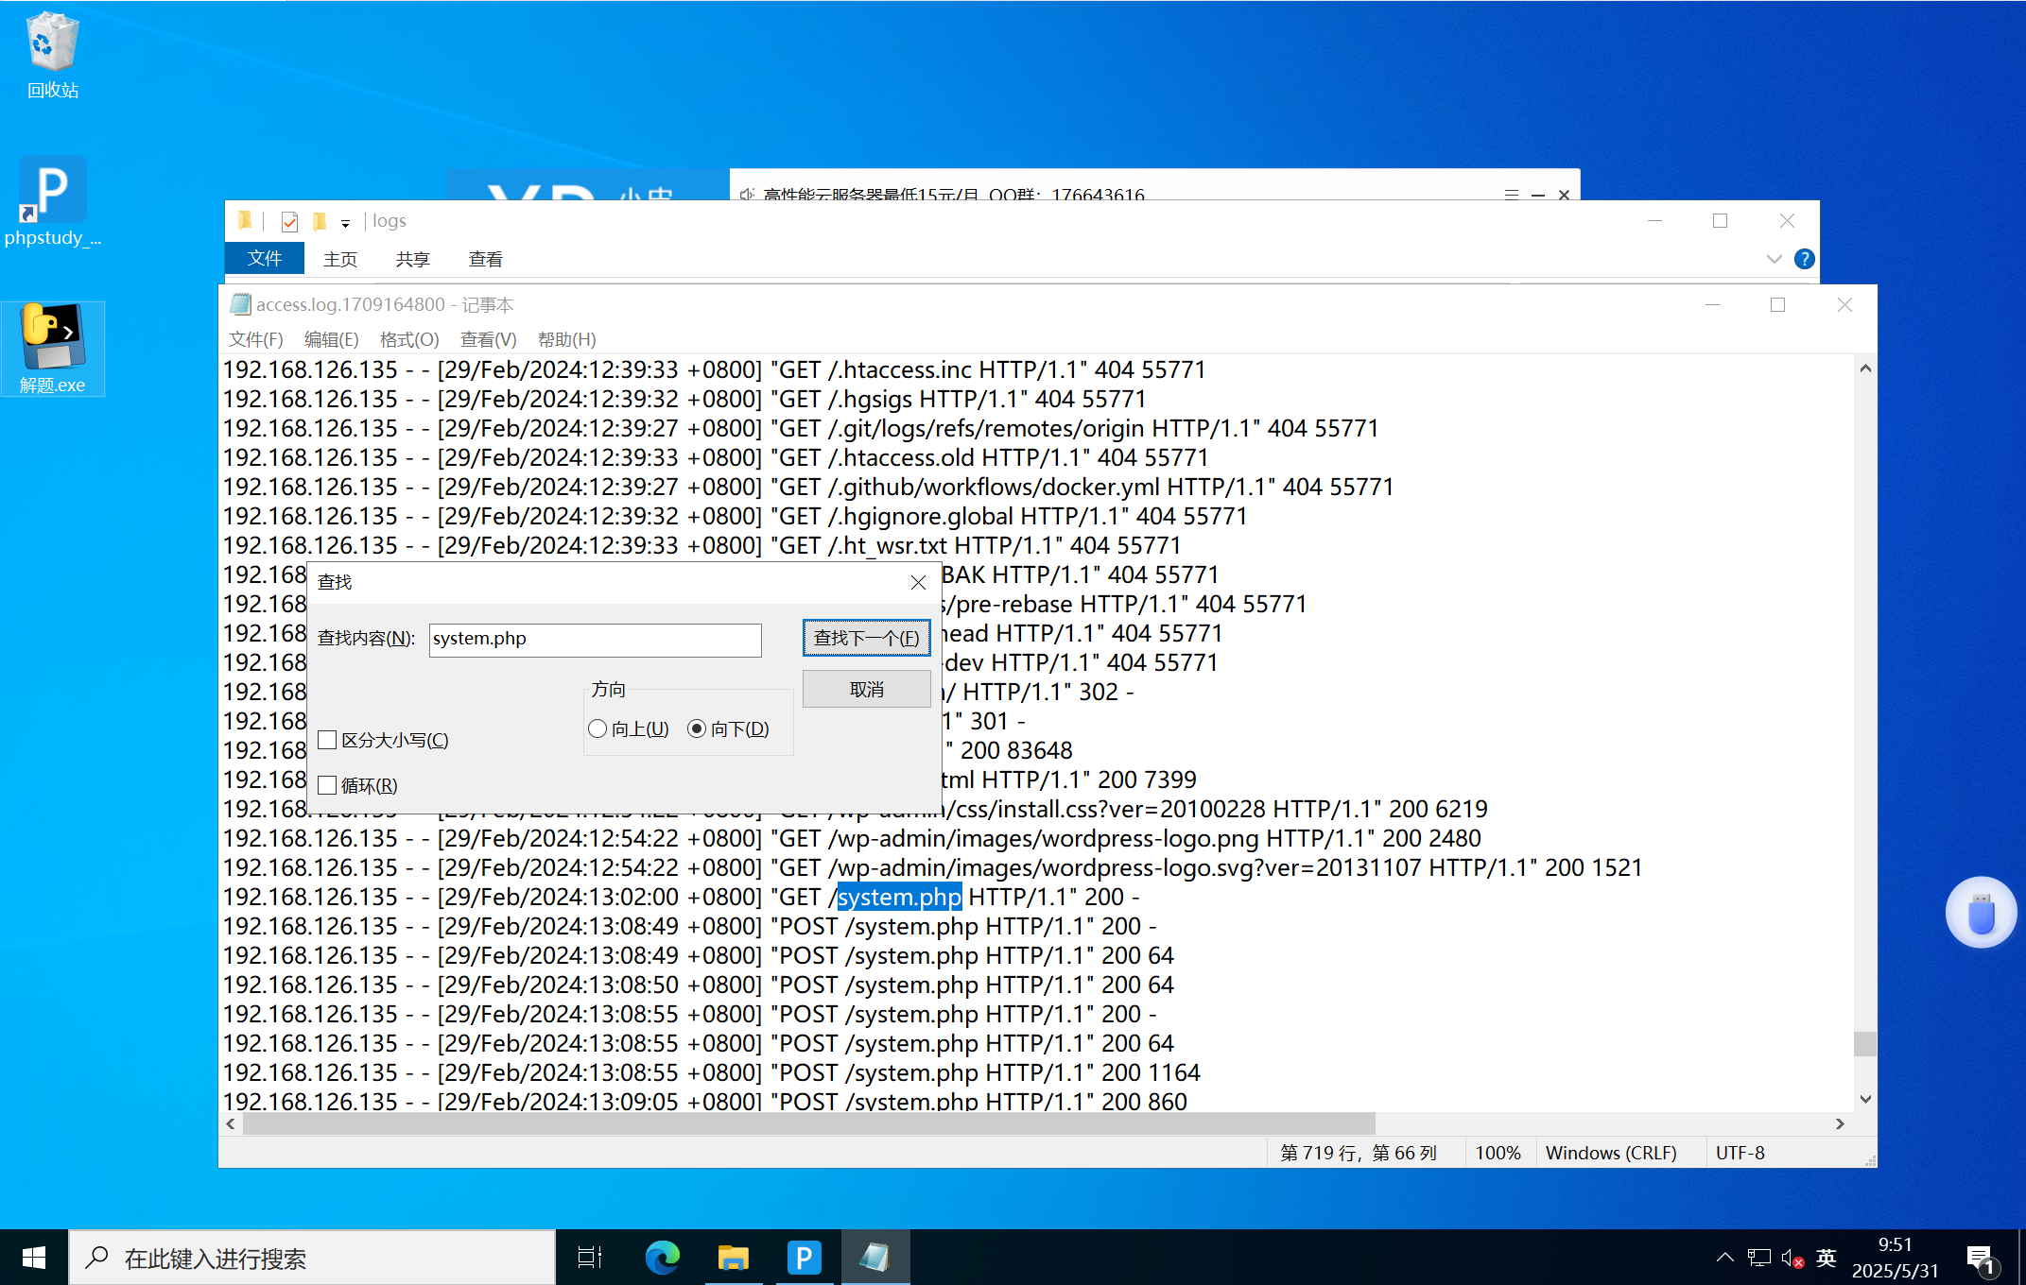
Task: Open the 格式(O) menu in Notepad
Action: (x=409, y=339)
